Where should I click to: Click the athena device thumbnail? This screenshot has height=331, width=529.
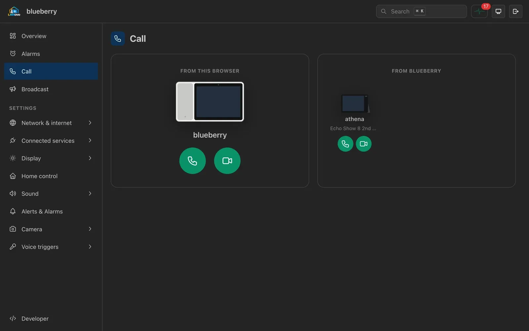pyautogui.click(x=355, y=103)
